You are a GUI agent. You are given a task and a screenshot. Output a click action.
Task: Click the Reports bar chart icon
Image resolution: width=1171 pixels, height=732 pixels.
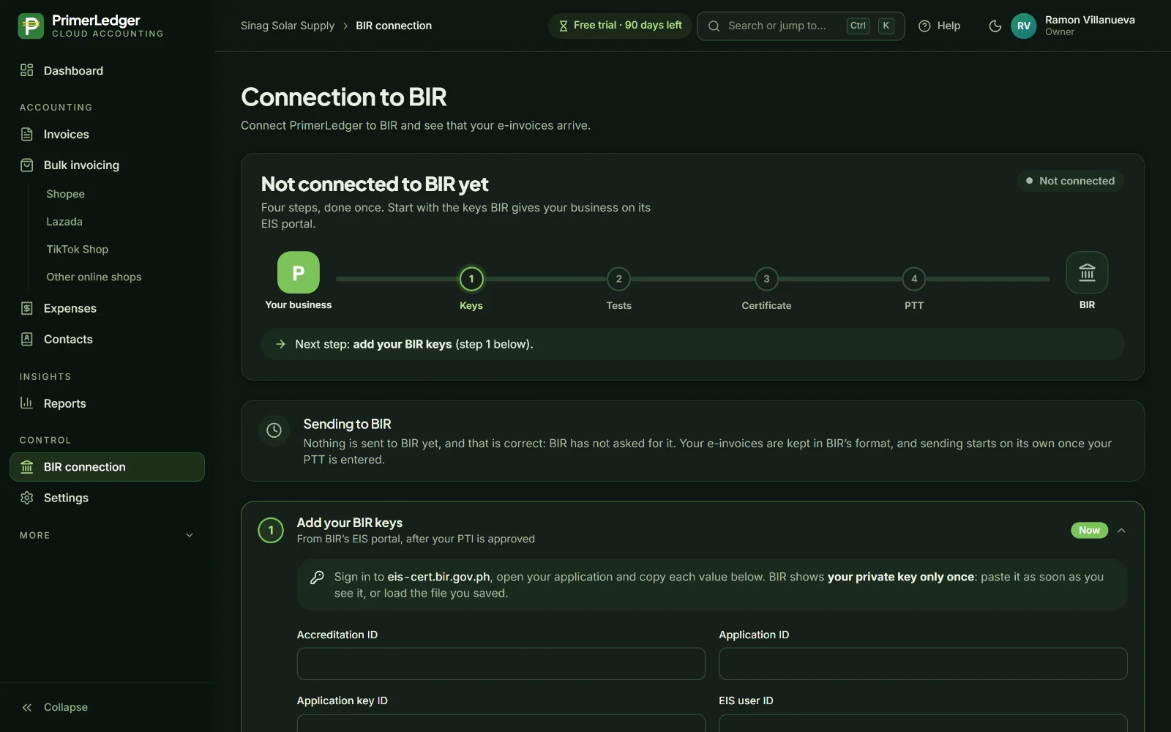click(27, 403)
